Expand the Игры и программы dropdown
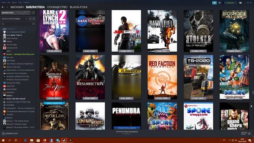 pyautogui.click(x=26, y=19)
